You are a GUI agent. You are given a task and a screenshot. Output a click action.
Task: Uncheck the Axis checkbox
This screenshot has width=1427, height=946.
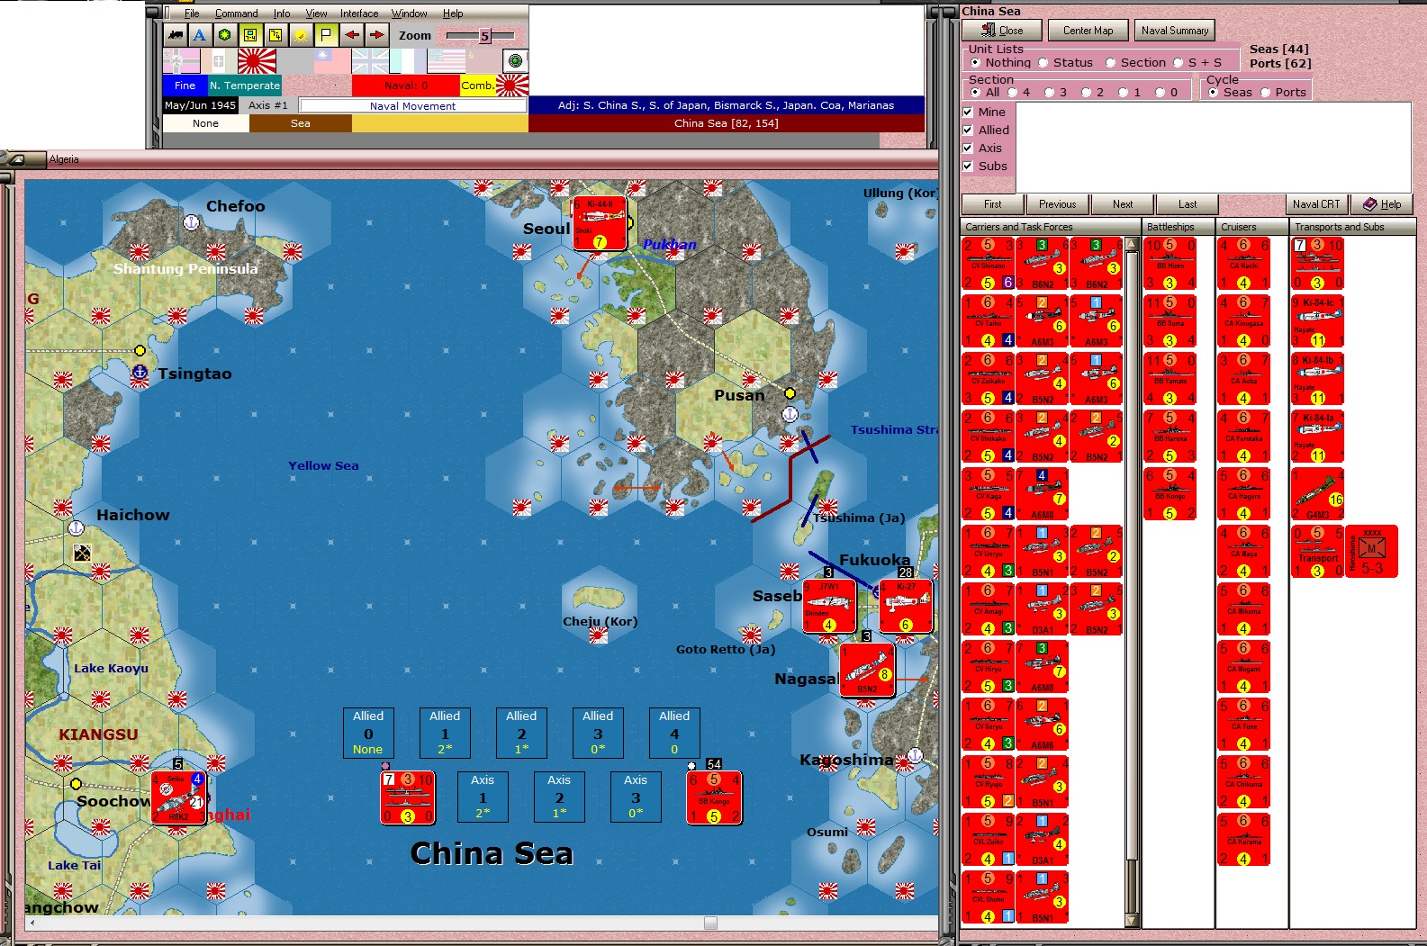pos(968,149)
